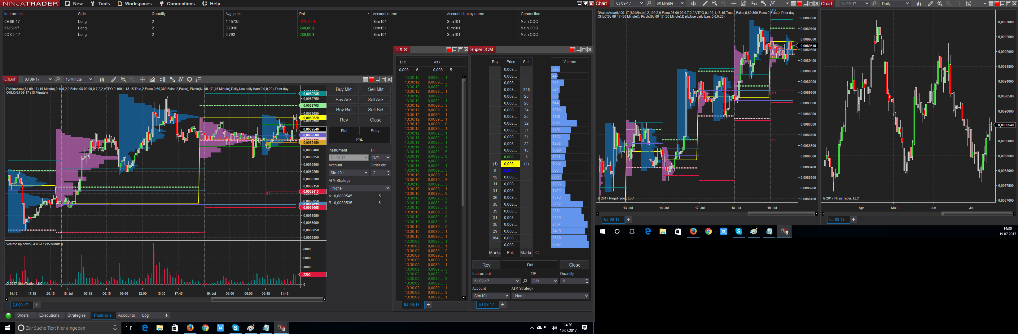Zoom in on the 15 Minute chart
This screenshot has height=334, width=1018.
[123, 79]
